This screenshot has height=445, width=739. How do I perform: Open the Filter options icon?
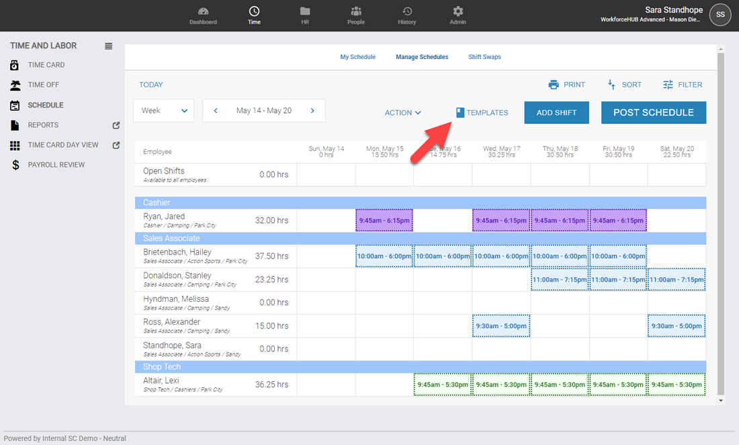668,85
